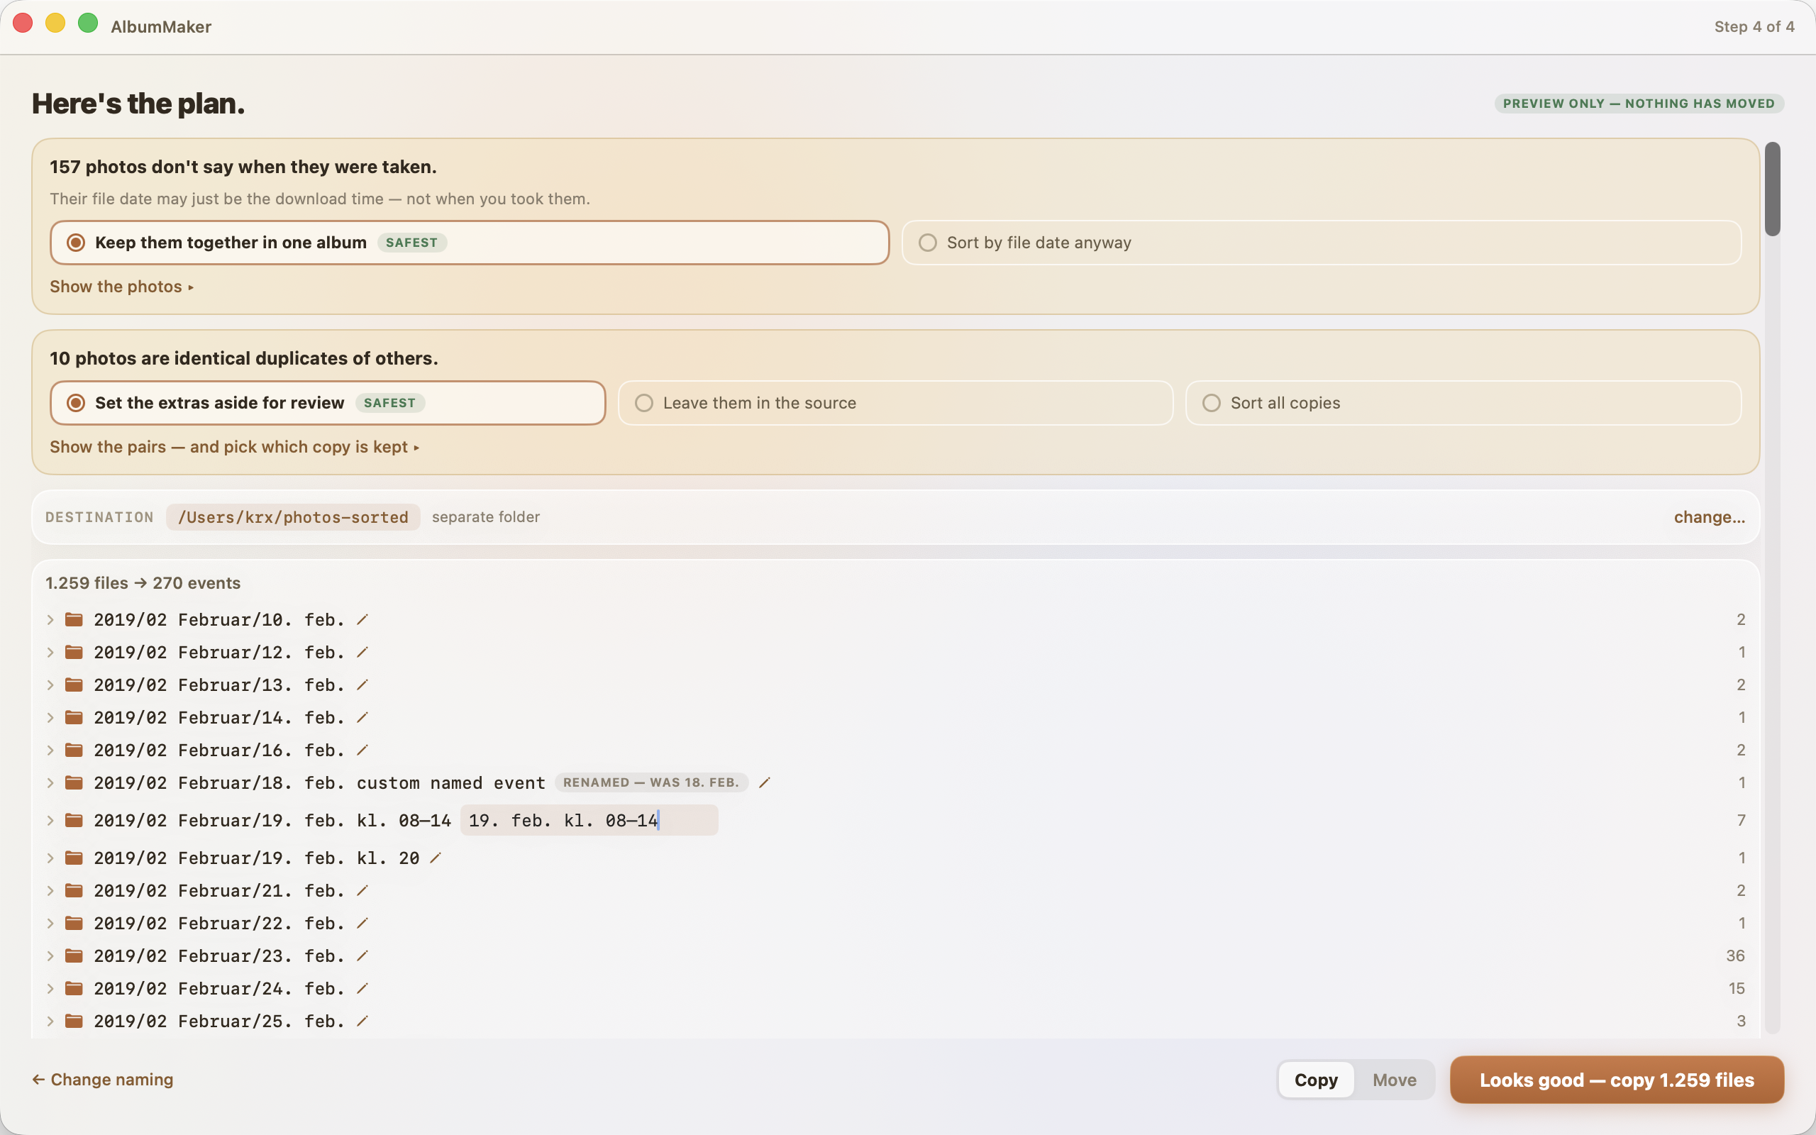Click folder icon of 12. feb. row
This screenshot has height=1135, width=1816.
(74, 653)
